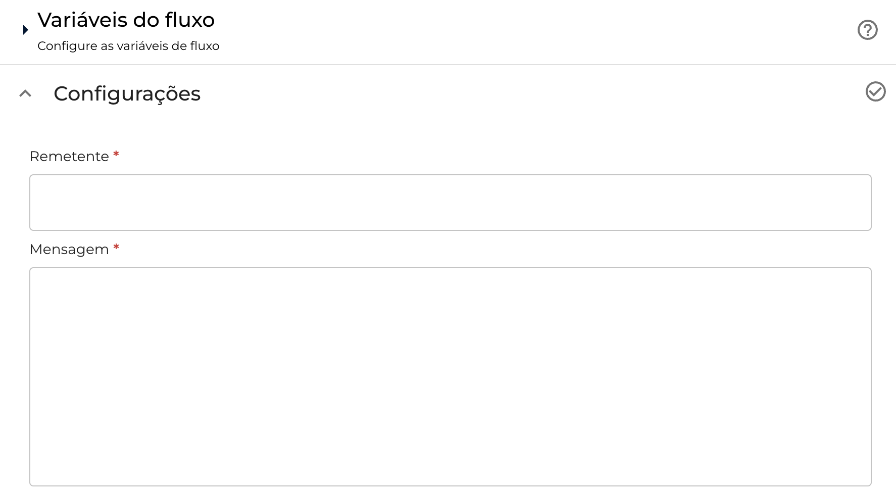Image resolution: width=896 pixels, height=493 pixels.
Task: Click the subtitle Configure as variáveis de fluxo
Action: 128,46
